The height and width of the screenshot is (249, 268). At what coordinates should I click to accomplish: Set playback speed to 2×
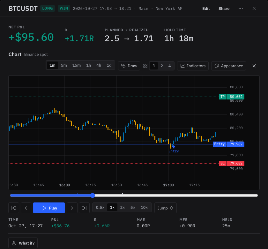click(x=123, y=208)
